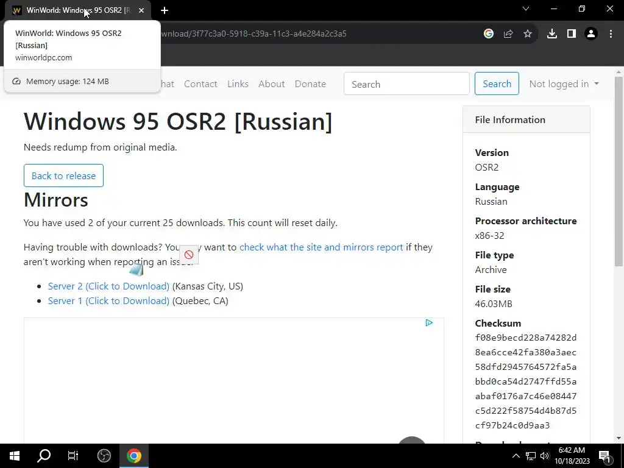
Task: Click the page vertical scrollbar thumb
Action: 619,171
